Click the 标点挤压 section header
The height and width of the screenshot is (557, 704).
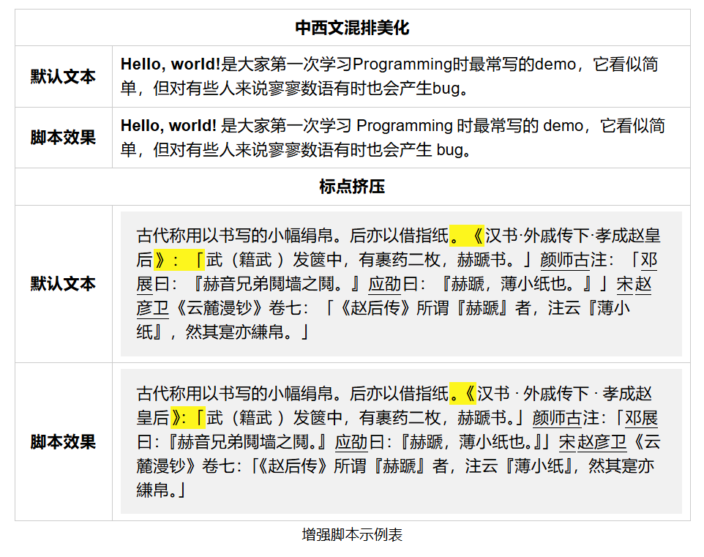click(x=352, y=187)
